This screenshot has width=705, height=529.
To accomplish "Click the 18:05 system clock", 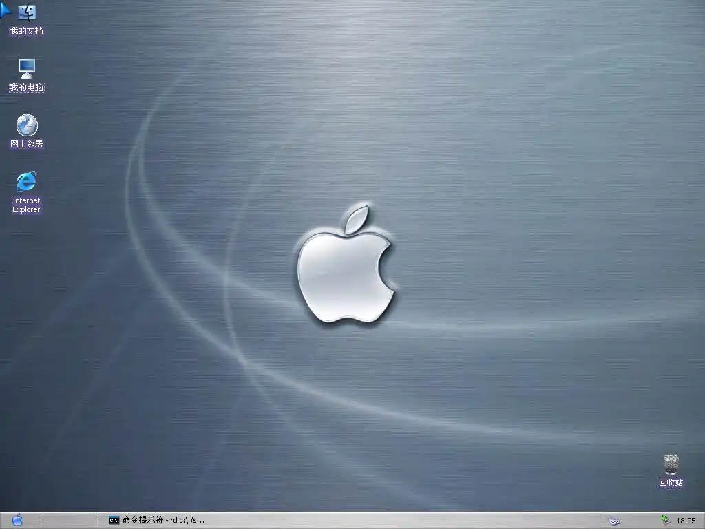I will tap(686, 521).
